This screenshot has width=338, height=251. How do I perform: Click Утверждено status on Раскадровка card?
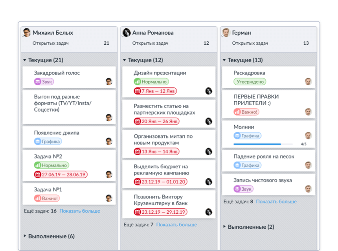click(x=250, y=82)
